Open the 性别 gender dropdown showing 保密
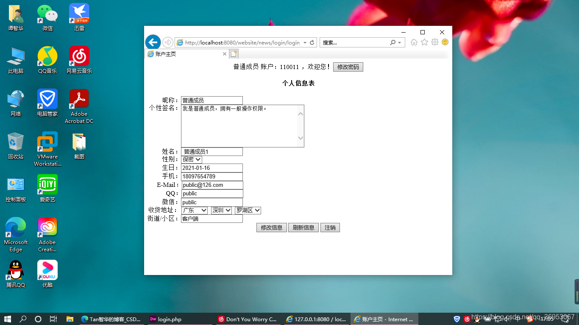 [191, 159]
